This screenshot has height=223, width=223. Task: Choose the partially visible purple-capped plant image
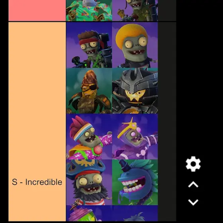89,213
